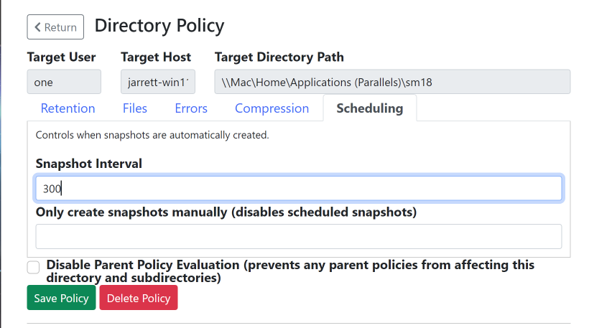This screenshot has height=328, width=589.
Task: Click the Snapshot Interval label
Action: pyautogui.click(x=89, y=164)
